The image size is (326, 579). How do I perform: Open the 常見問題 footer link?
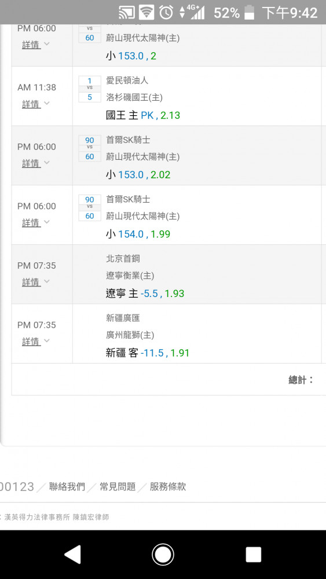(x=118, y=487)
